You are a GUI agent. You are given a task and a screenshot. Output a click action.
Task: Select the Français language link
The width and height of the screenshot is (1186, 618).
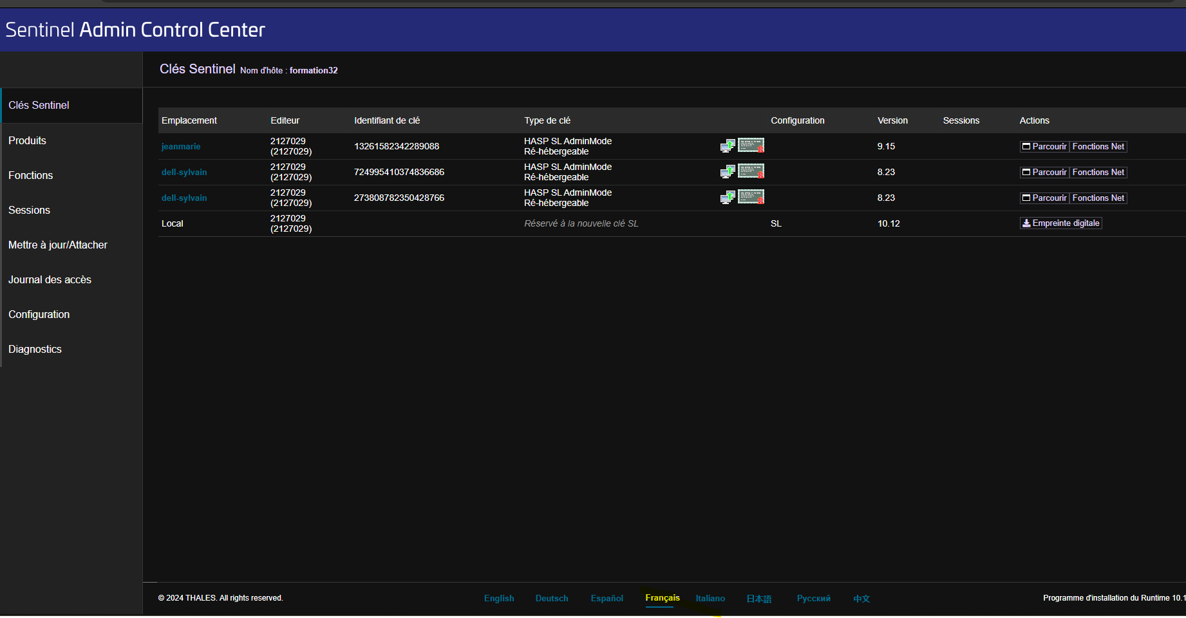coord(663,598)
